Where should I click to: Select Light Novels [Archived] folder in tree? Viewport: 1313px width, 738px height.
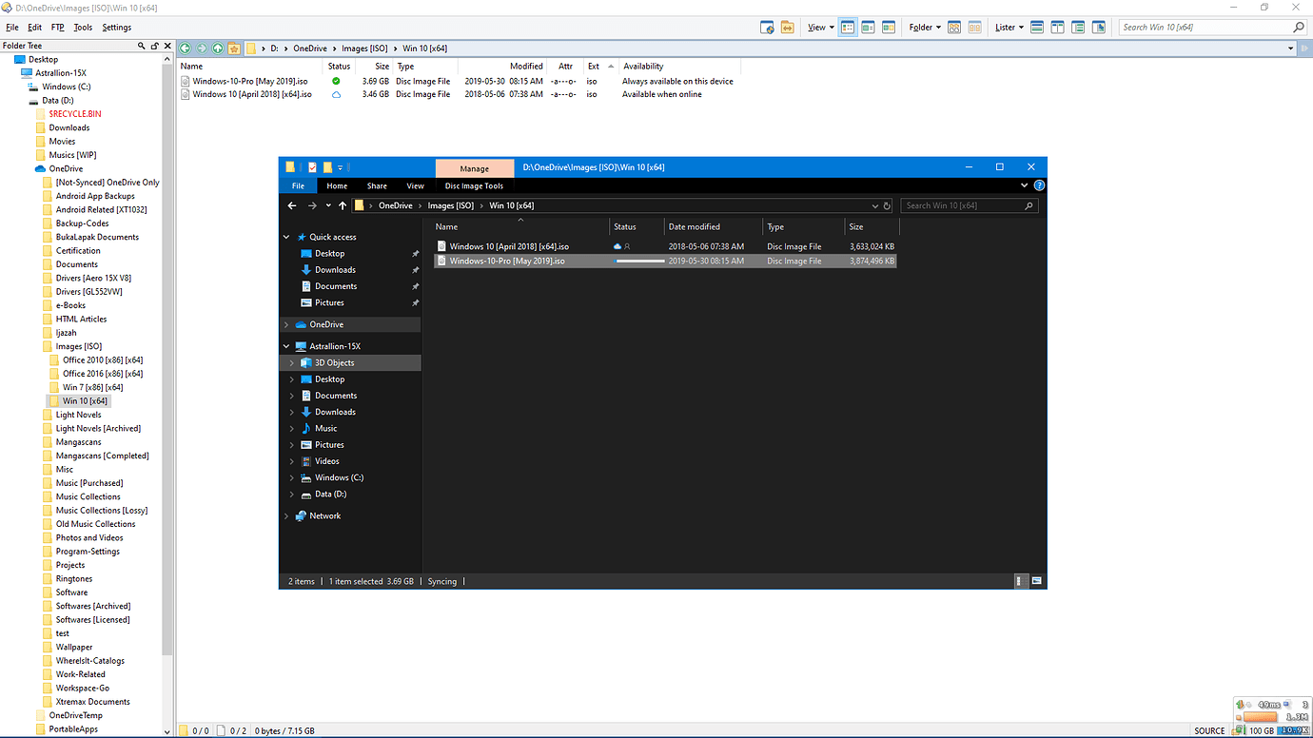click(x=98, y=428)
